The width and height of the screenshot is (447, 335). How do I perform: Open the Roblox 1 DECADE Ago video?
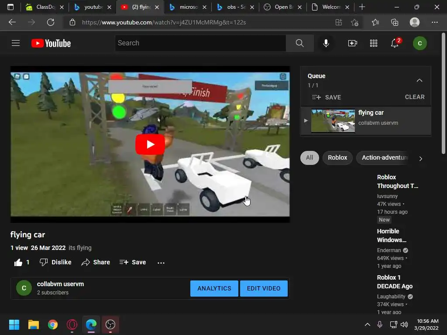[395, 282]
